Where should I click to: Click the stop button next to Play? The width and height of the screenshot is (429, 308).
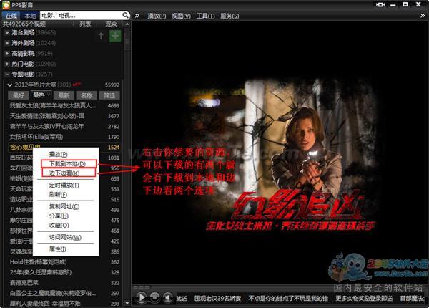pyautogui.click(x=155, y=297)
